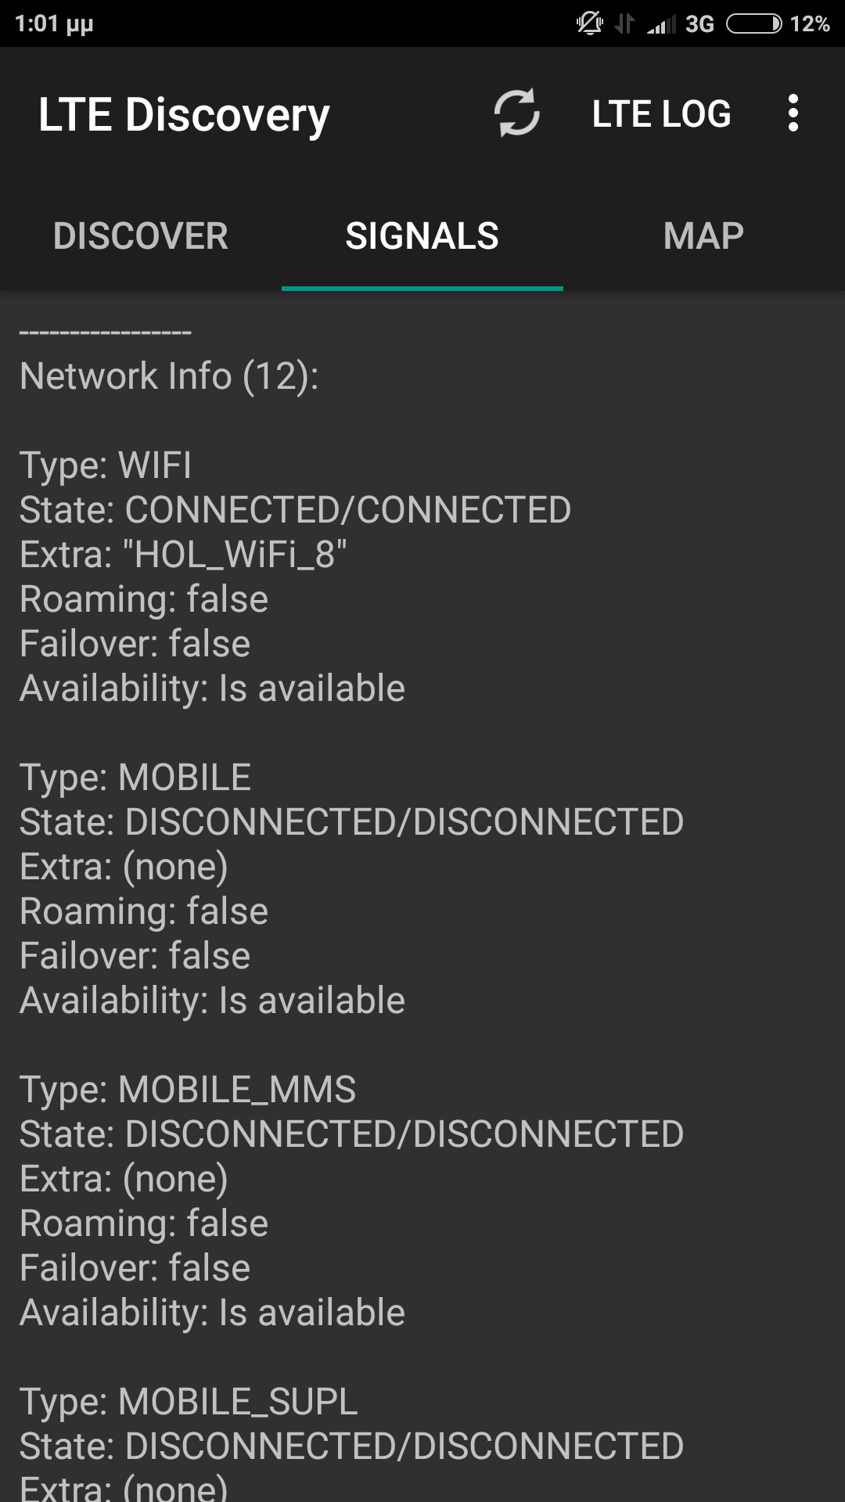The image size is (845, 1502).
Task: Tap the 3G network indicator
Action: click(699, 24)
